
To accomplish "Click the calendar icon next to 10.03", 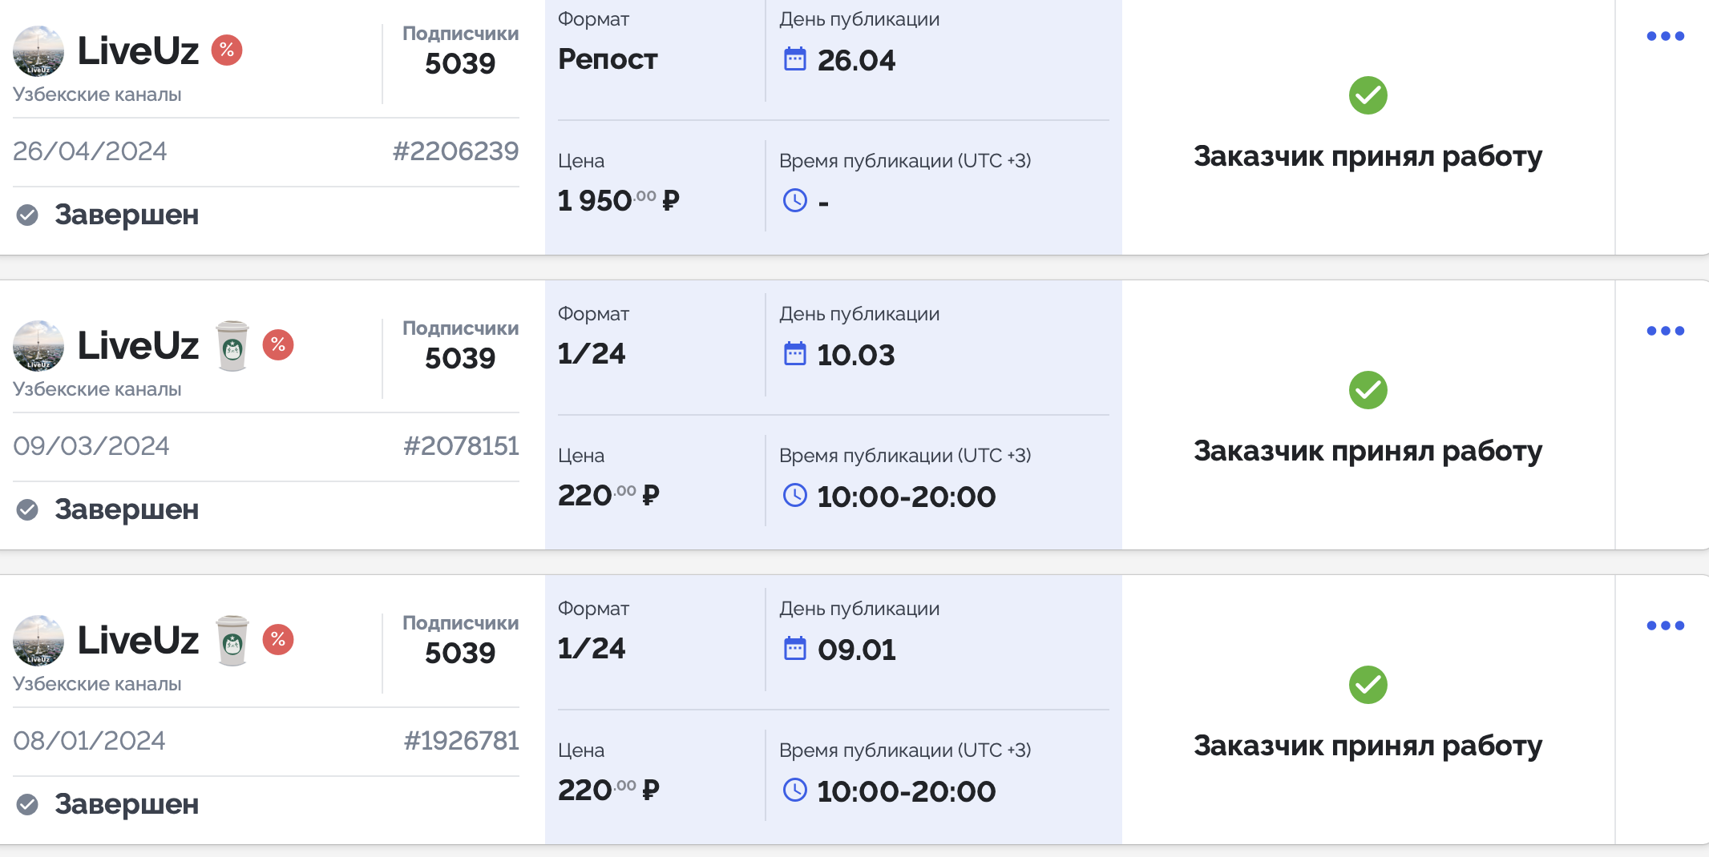I will (x=794, y=354).
